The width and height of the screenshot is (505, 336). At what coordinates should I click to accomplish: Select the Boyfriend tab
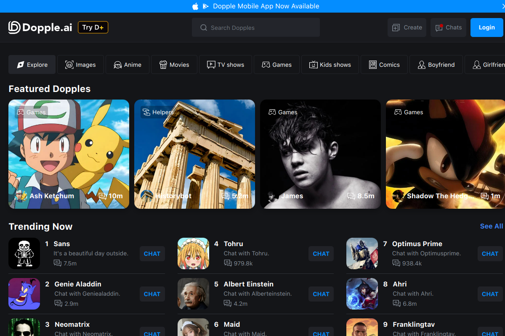(436, 65)
